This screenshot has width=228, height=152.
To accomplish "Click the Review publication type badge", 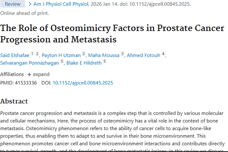I will [13, 4].
